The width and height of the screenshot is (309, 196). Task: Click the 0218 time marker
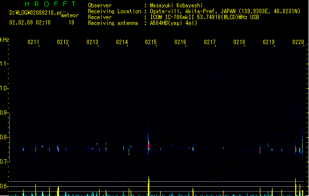pos(239,42)
